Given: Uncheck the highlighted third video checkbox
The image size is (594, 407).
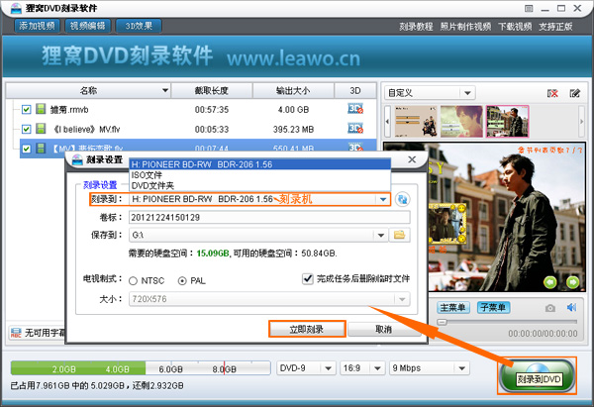Looking at the screenshot, I should 26,149.
